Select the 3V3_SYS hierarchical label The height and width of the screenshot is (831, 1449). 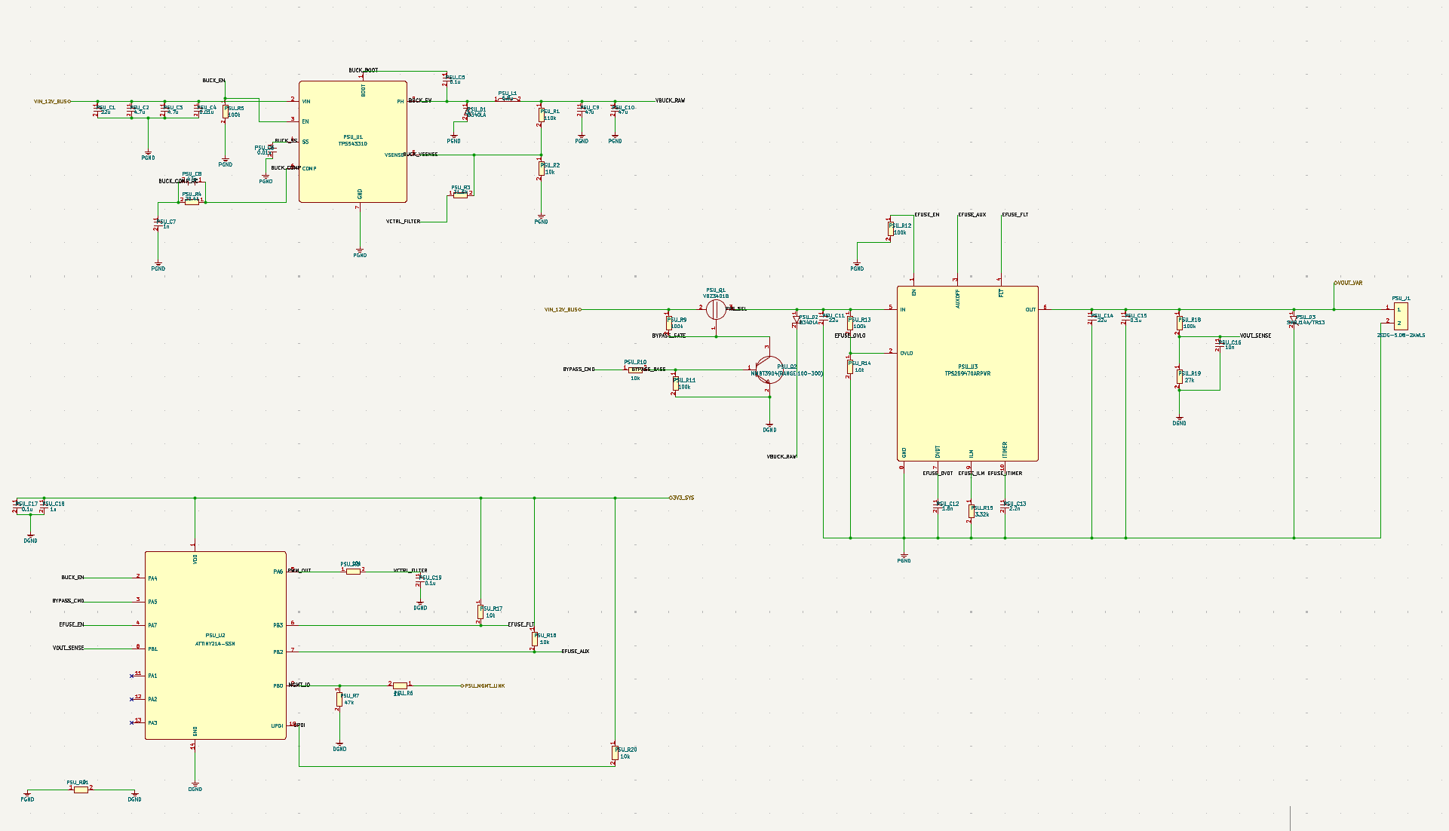click(682, 498)
